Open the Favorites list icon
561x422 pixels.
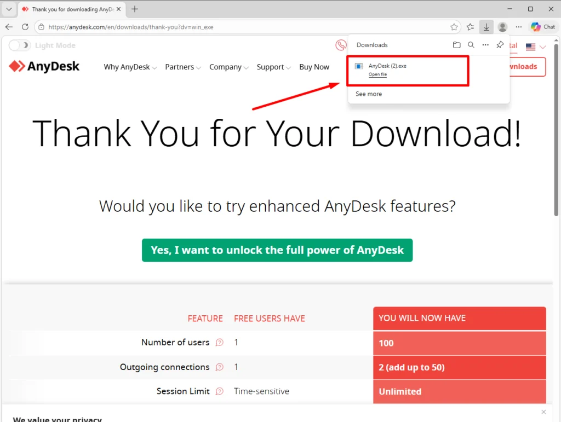(x=470, y=27)
